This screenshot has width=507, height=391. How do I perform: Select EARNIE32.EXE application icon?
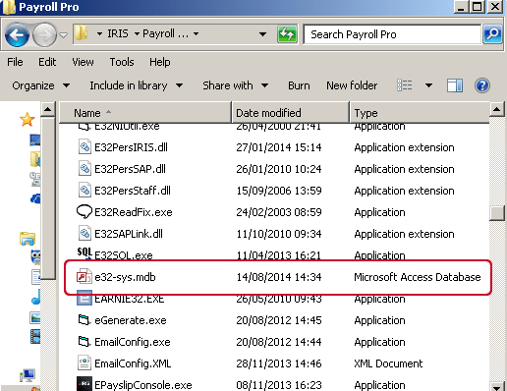point(84,298)
